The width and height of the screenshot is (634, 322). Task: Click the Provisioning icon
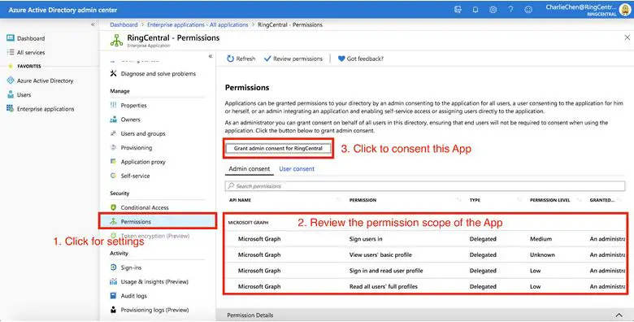coord(113,148)
